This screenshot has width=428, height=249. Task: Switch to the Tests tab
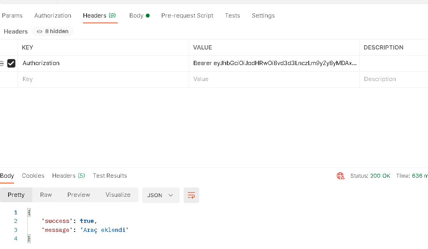coord(232,15)
